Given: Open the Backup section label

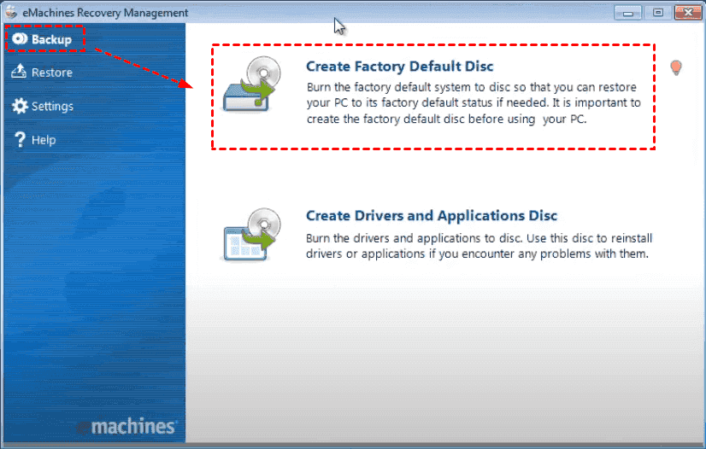Looking at the screenshot, I should click(x=51, y=39).
